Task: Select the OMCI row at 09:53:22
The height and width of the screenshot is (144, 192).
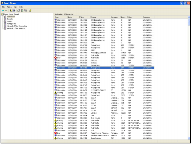Action: tap(104, 42)
